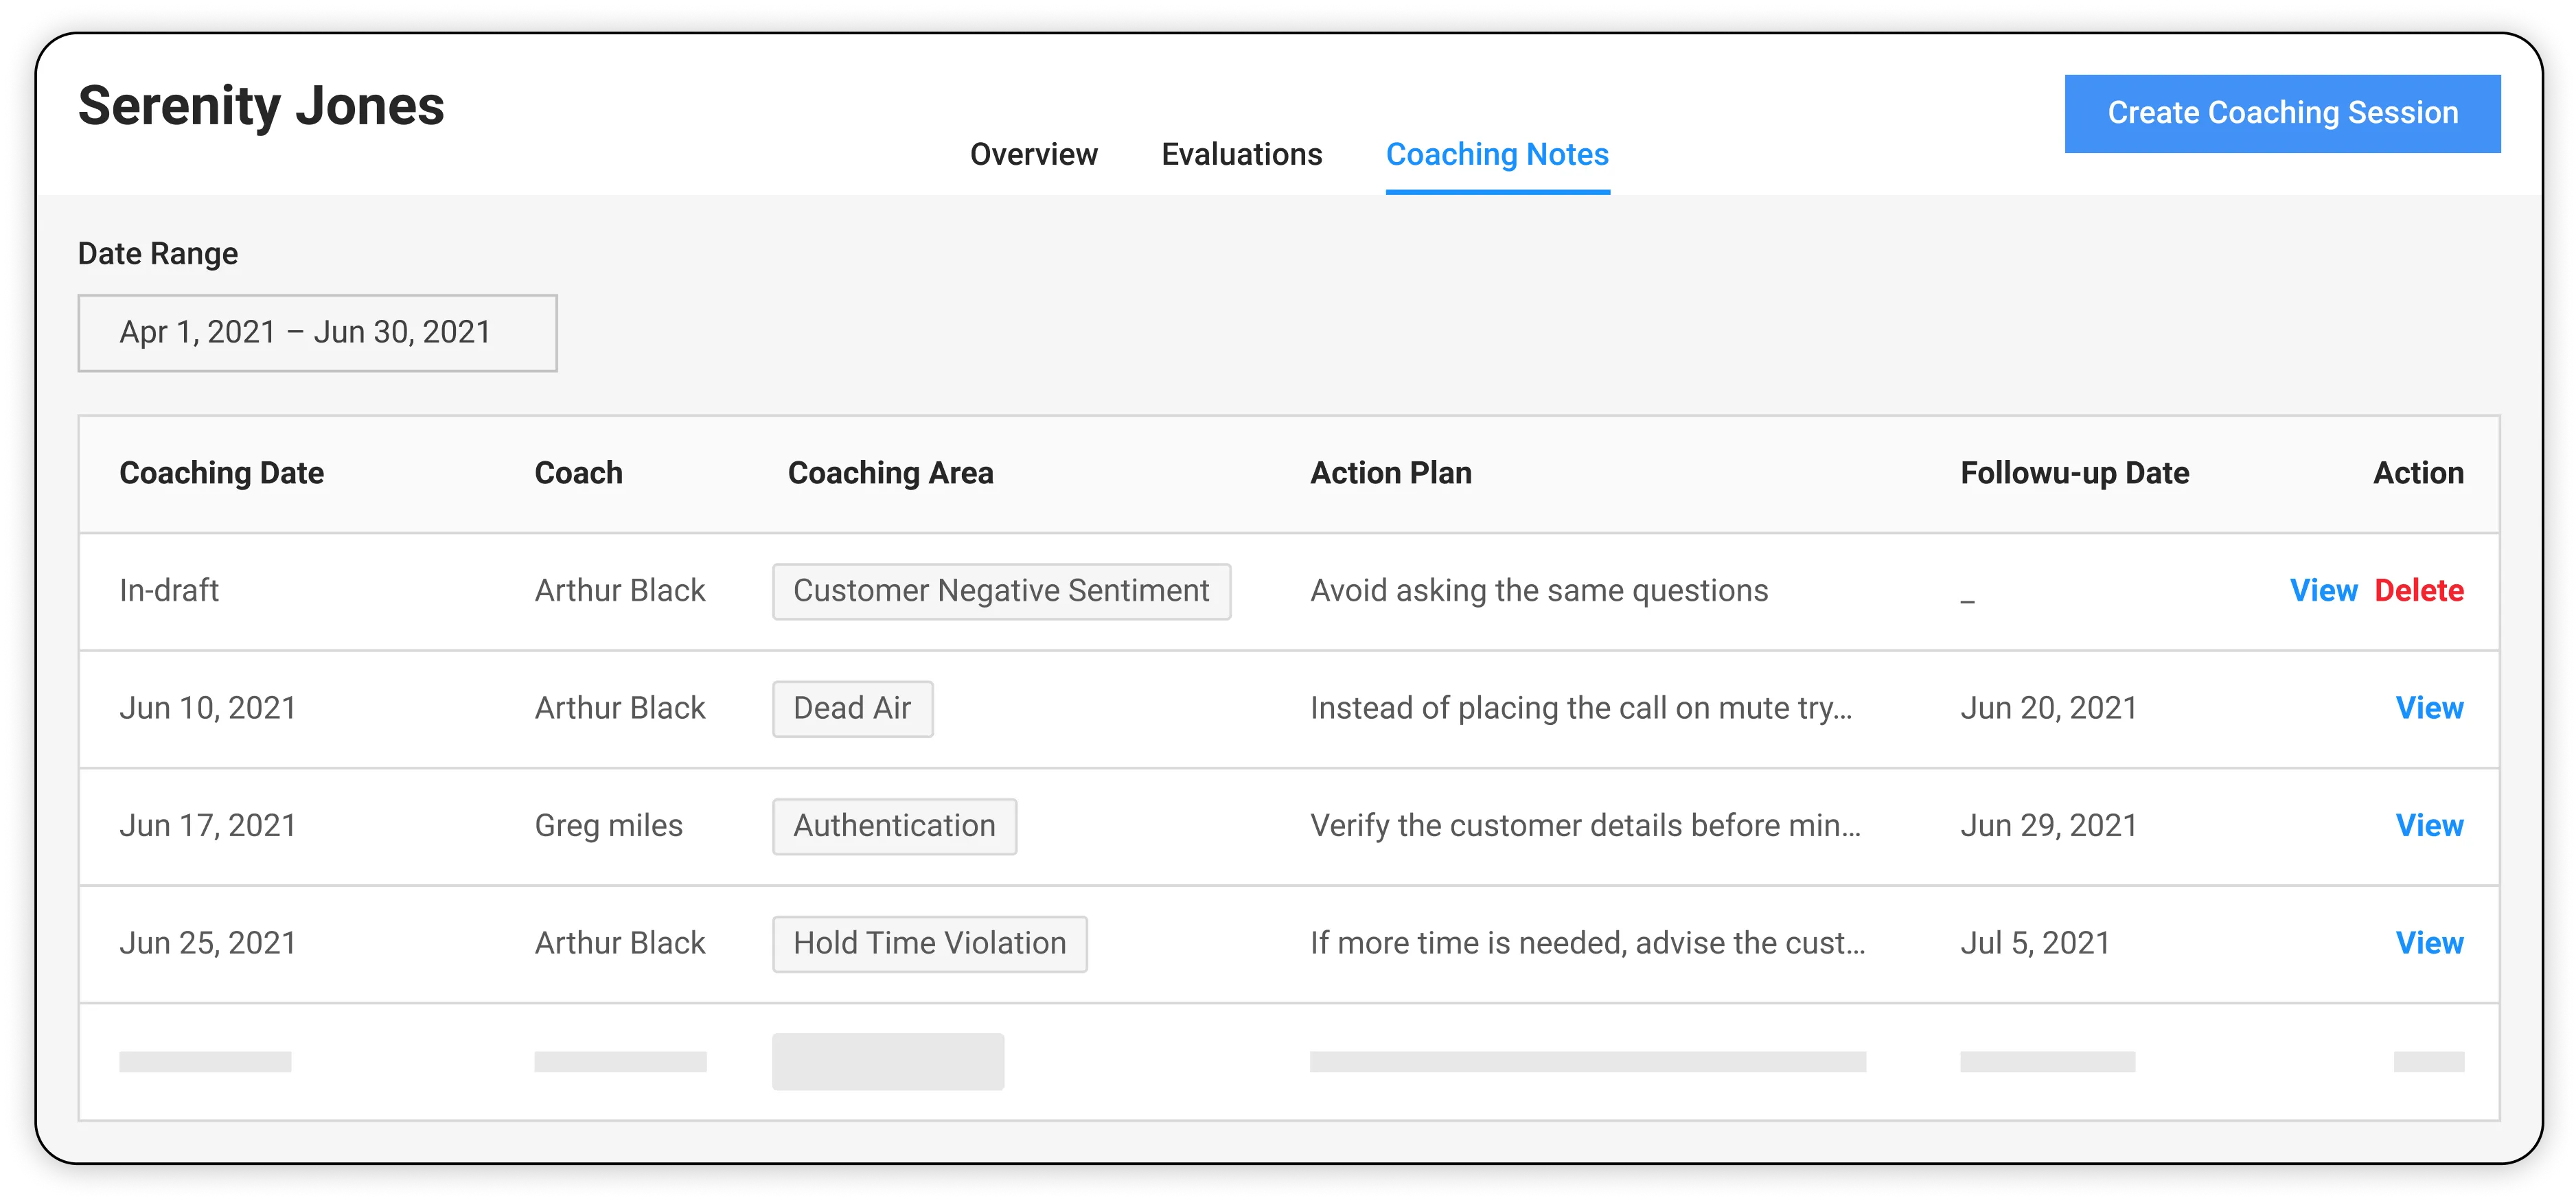Delete the In-draft coaching session
The width and height of the screenshot is (2576, 1200).
(2420, 590)
